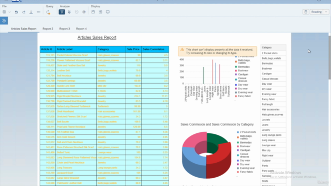Select Long lounge pants in Category list
Image resolution: width=331 pixels, height=186 pixels.
(x=274, y=135)
